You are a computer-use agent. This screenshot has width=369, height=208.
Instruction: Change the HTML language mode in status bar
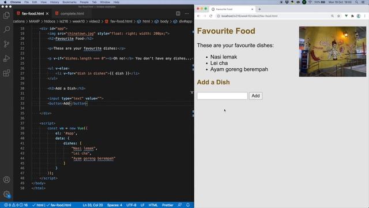153,205
